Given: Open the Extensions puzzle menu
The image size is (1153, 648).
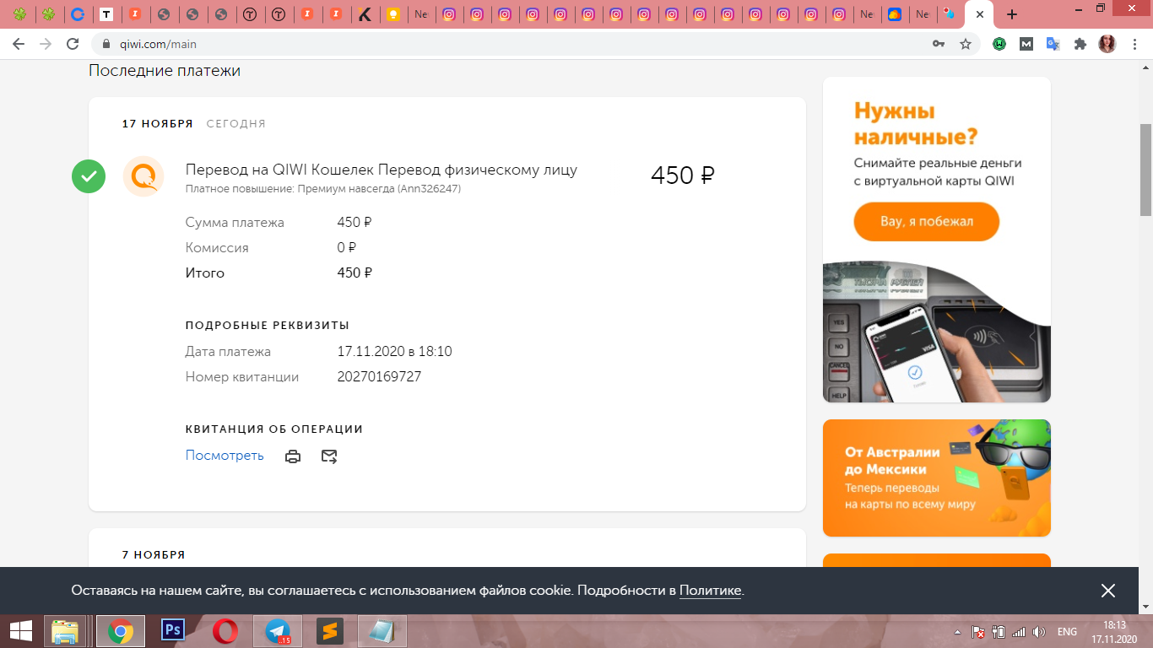Looking at the screenshot, I should (x=1080, y=44).
